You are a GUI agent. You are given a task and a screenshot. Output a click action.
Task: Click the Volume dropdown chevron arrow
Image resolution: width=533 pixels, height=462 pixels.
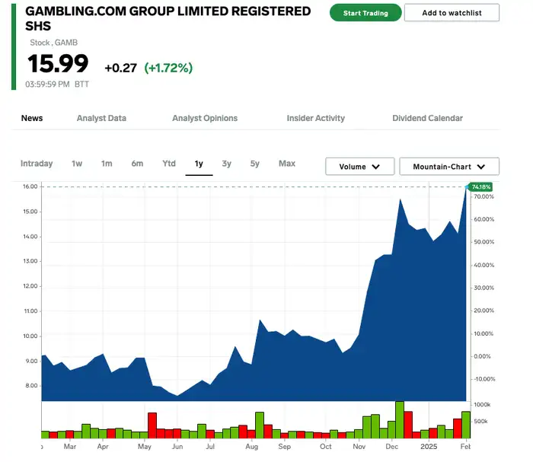coord(375,167)
